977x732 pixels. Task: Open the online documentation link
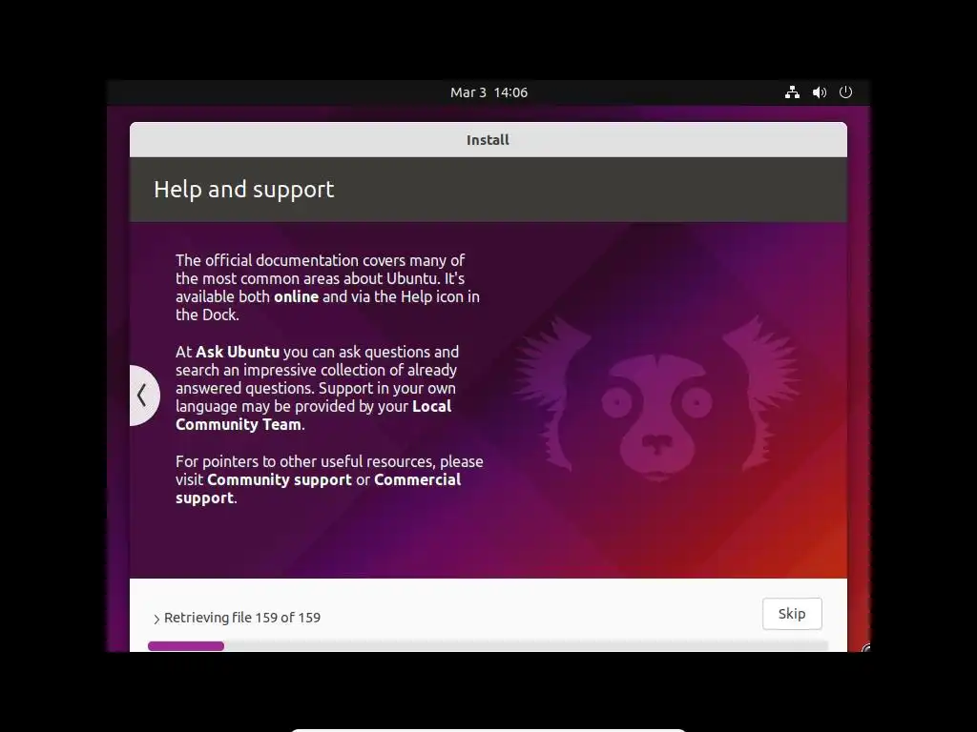coord(296,297)
